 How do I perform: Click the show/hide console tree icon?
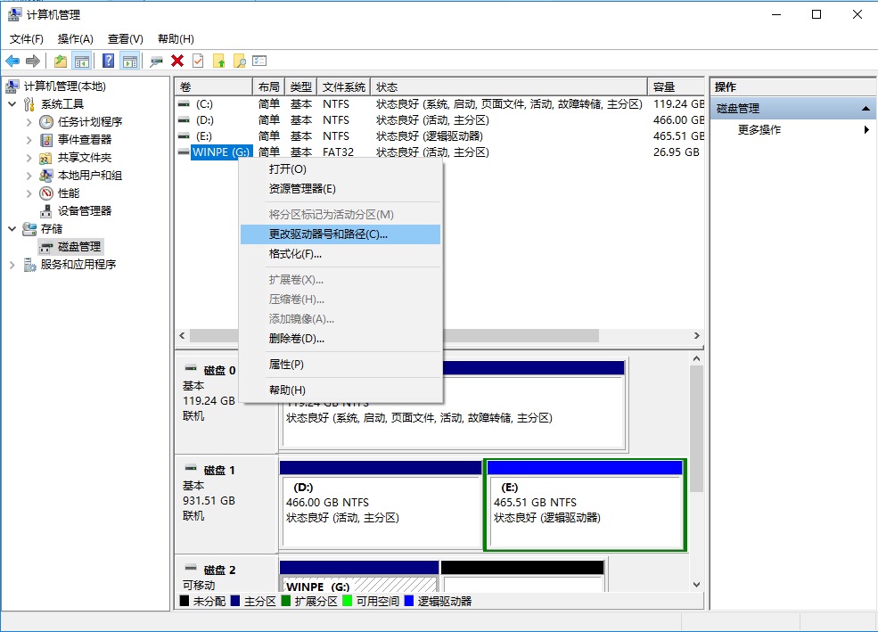point(82,61)
